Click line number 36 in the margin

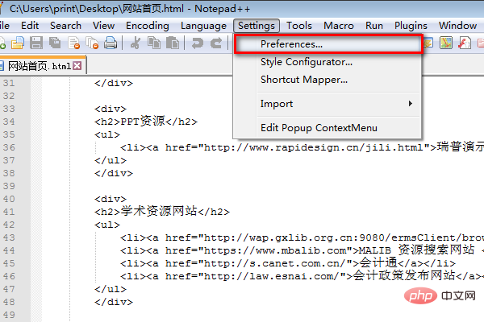click(9, 147)
